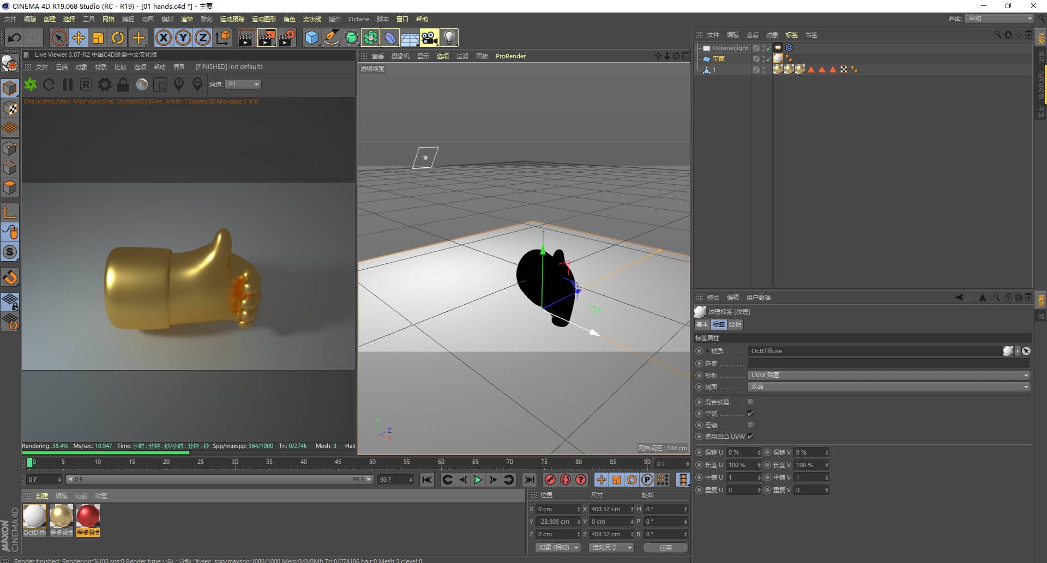The image size is (1047, 563).
Task: Restart the Live Viewer render
Action: tap(49, 84)
